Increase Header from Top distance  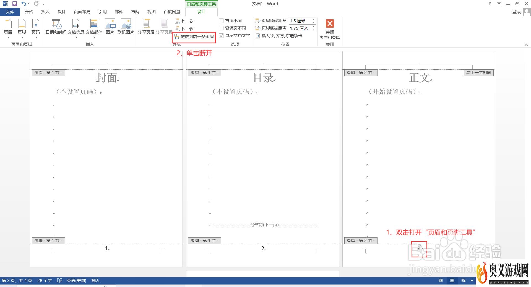(x=313, y=19)
